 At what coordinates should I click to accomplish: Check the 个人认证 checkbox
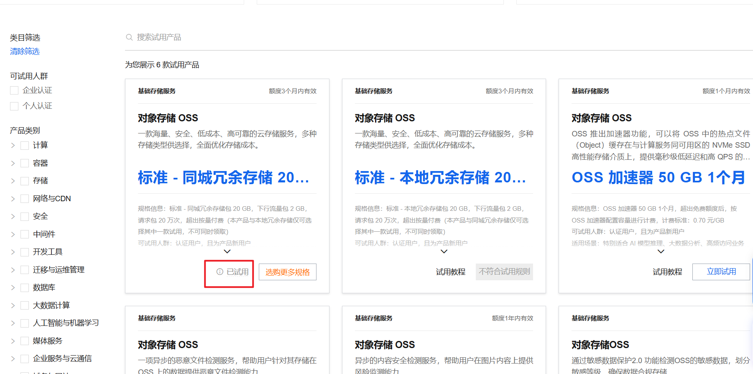point(14,106)
